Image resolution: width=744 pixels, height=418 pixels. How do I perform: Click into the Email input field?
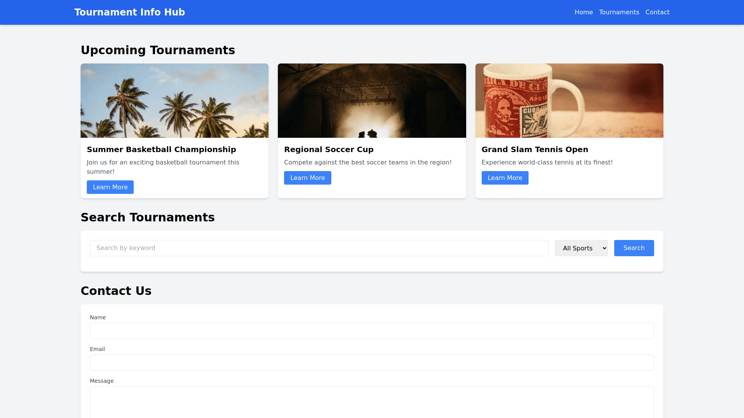click(x=372, y=363)
